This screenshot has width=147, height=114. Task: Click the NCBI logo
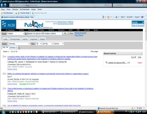tap(9, 24)
